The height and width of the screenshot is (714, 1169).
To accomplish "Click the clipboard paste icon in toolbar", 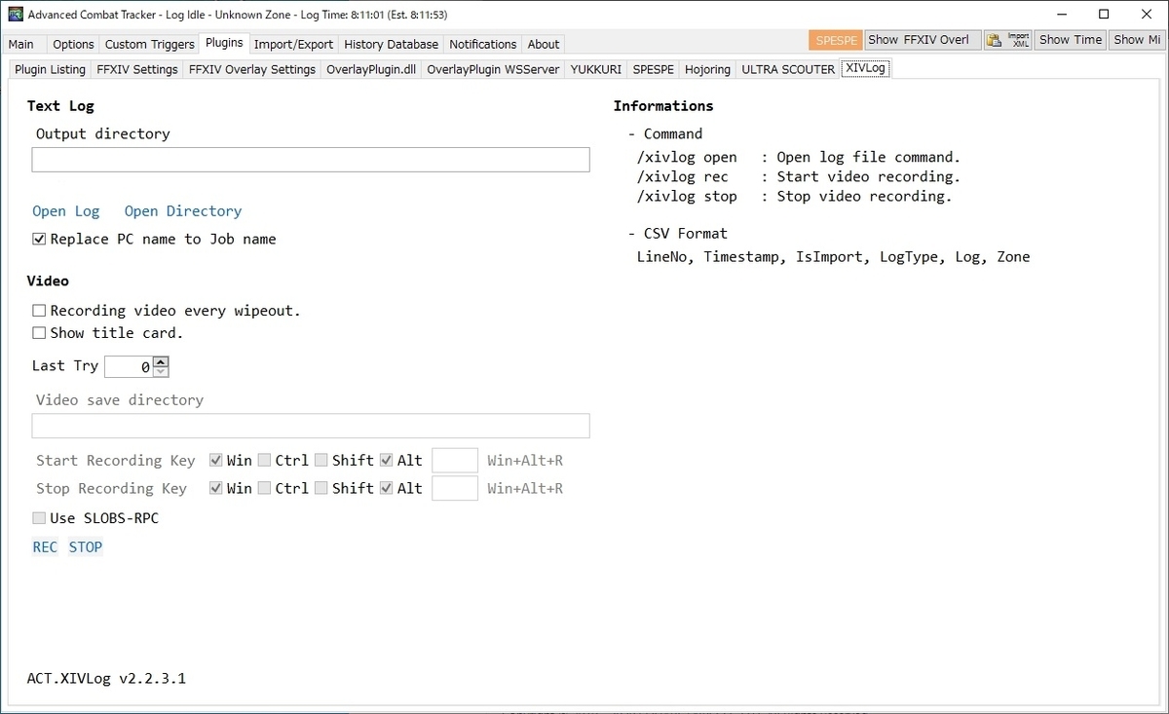I will [x=994, y=40].
